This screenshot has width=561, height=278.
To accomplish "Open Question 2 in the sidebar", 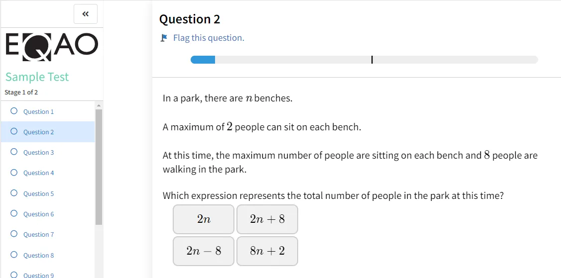I will click(x=48, y=132).
